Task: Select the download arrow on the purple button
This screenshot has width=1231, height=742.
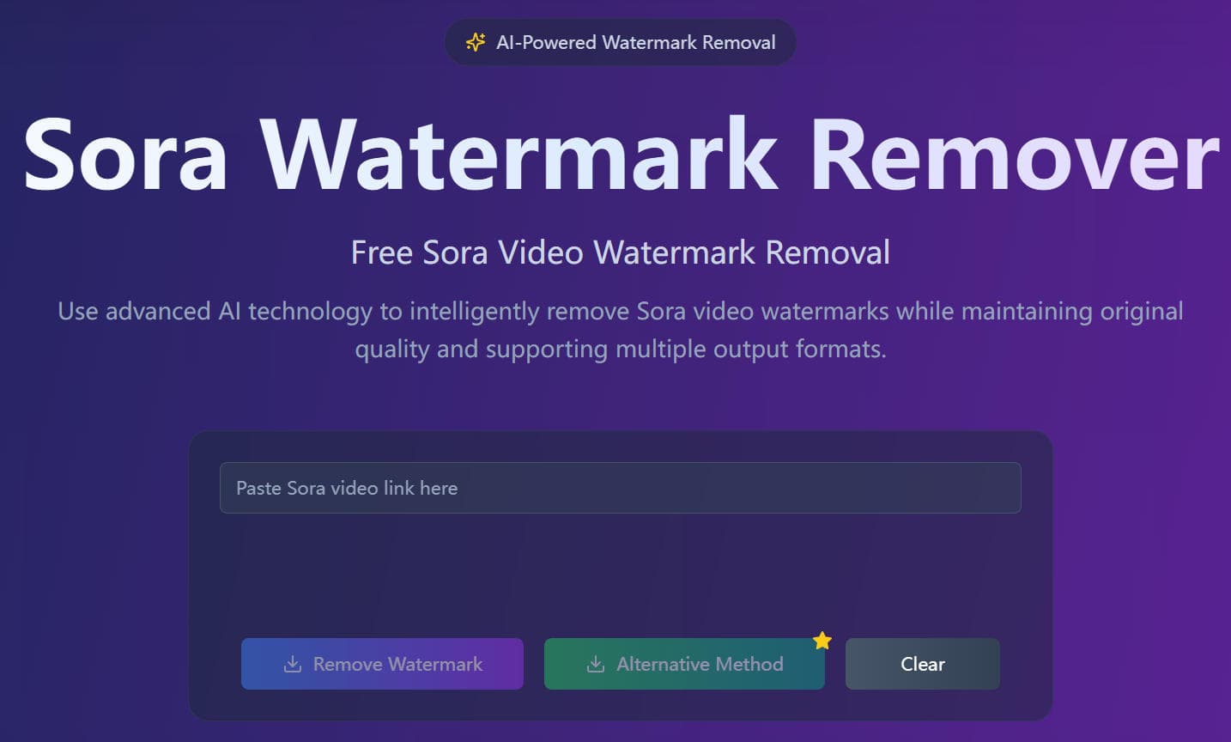Action: 294,664
